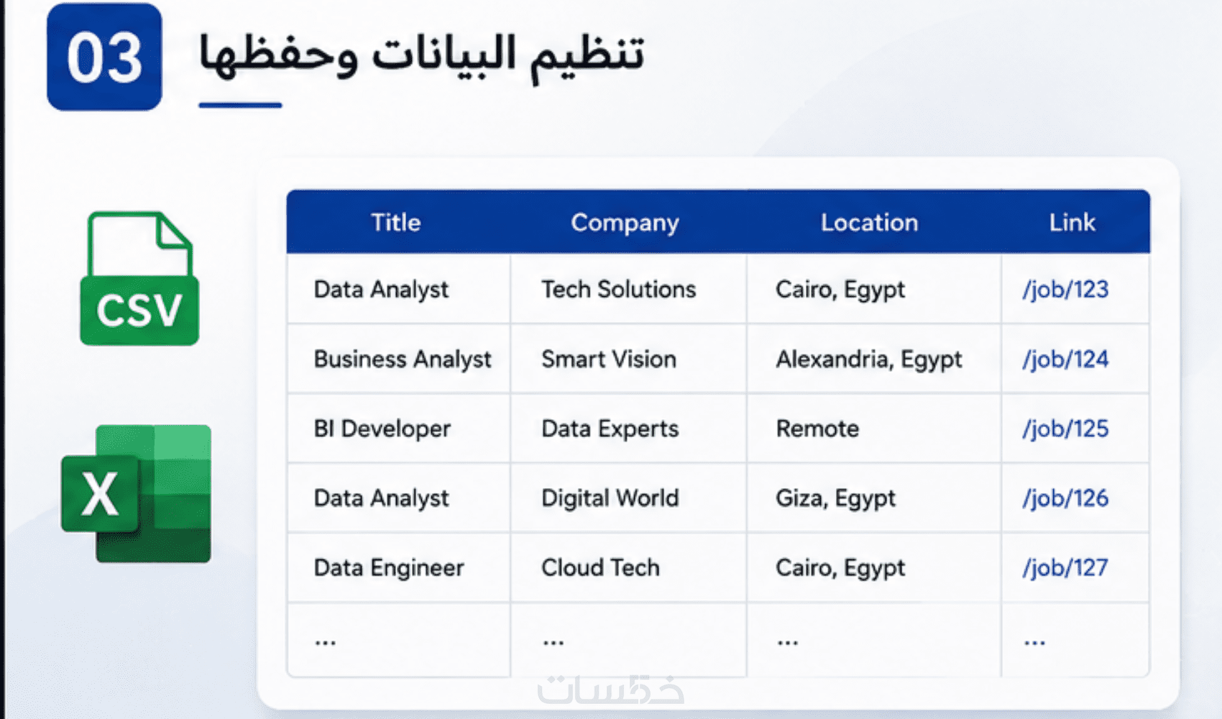Screen dimensions: 1222x719
Task: Click the Company column header
Action: click(625, 223)
